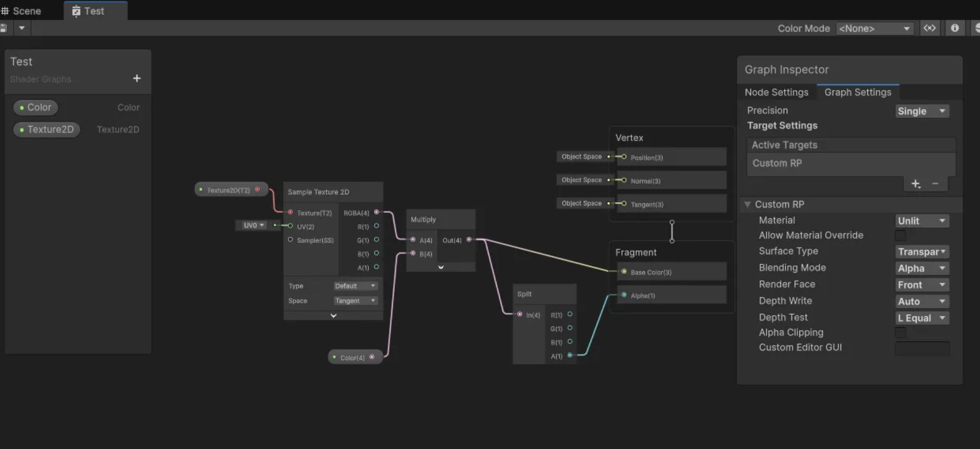Open the Type dropdown on Sample Texture 2D
The image size is (980, 449).
(x=355, y=286)
